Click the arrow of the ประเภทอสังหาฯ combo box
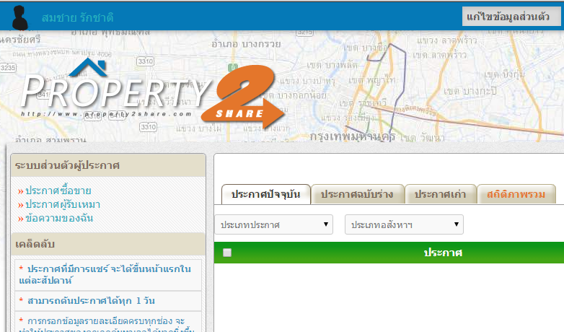This screenshot has height=332, width=564. pyautogui.click(x=456, y=224)
